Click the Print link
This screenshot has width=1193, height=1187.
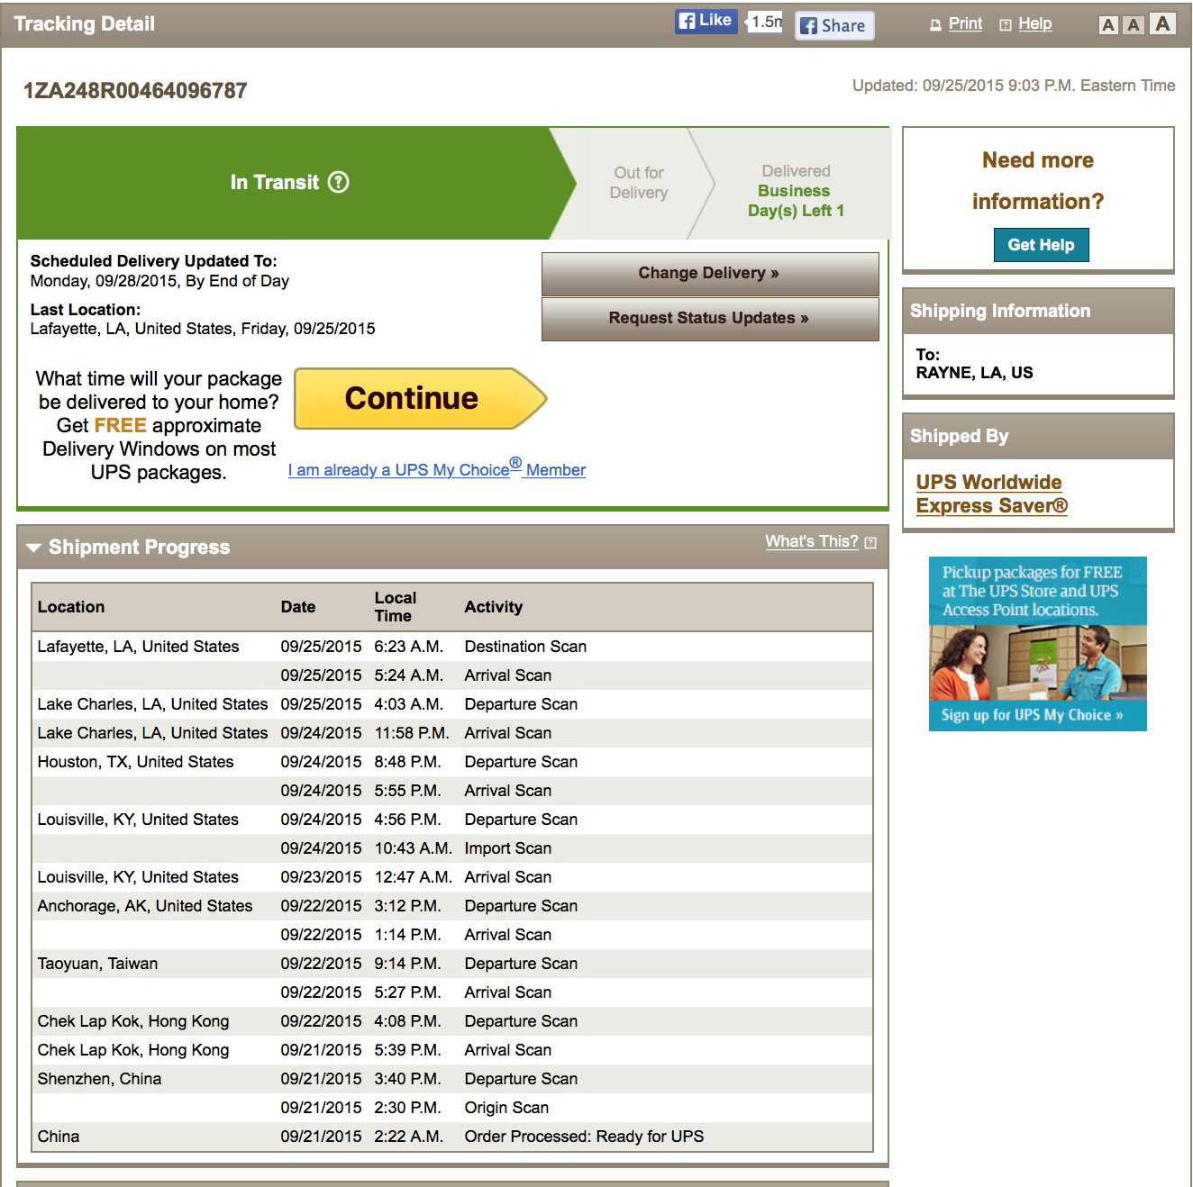tap(965, 23)
